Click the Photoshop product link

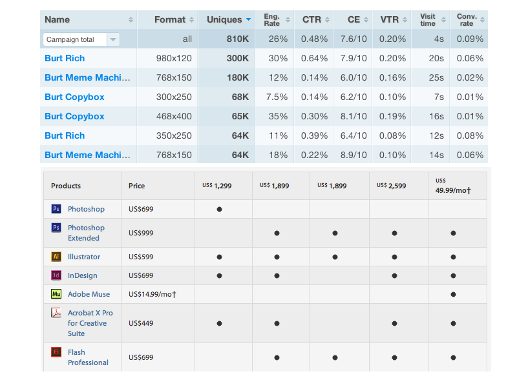(x=85, y=209)
